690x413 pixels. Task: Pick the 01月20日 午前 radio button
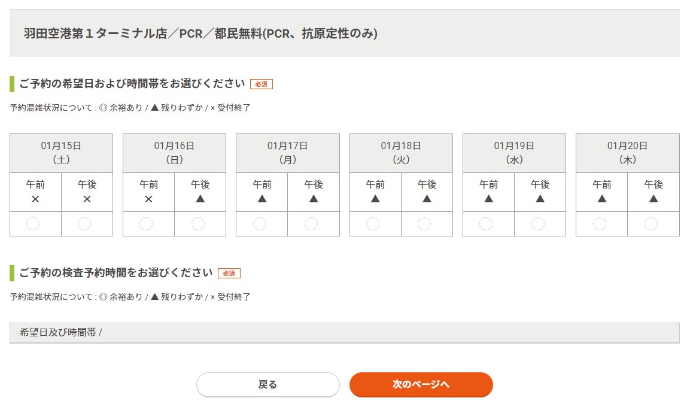pyautogui.click(x=600, y=224)
